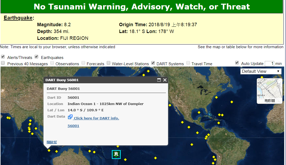
Task: Toggle the Auto Update checkbox
Action: [x=237, y=63]
